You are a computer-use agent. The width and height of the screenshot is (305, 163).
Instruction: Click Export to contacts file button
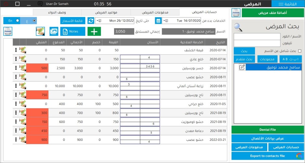coord(268,156)
